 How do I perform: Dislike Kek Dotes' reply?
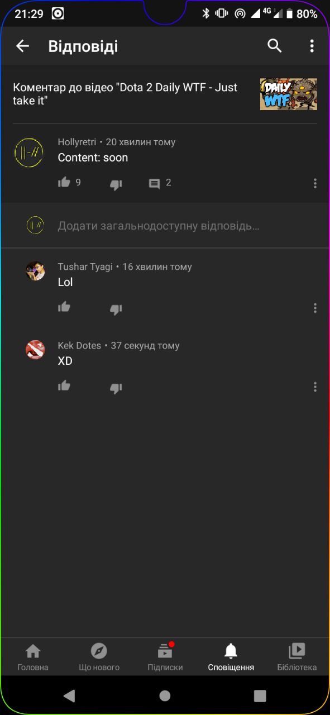tap(116, 388)
